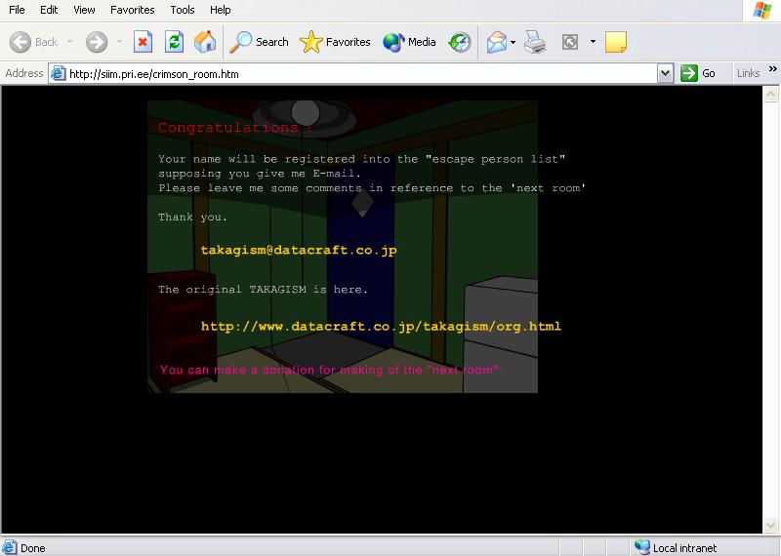781x556 pixels.
Task: Open the Media bar
Action: 409,42
